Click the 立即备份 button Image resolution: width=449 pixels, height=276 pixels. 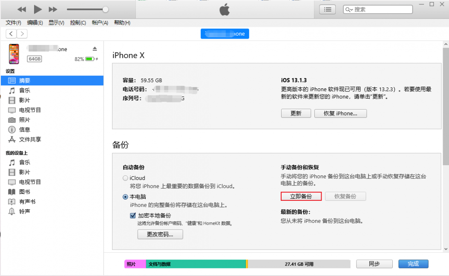tap(301, 196)
